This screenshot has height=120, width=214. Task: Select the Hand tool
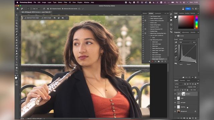(x=17, y=68)
